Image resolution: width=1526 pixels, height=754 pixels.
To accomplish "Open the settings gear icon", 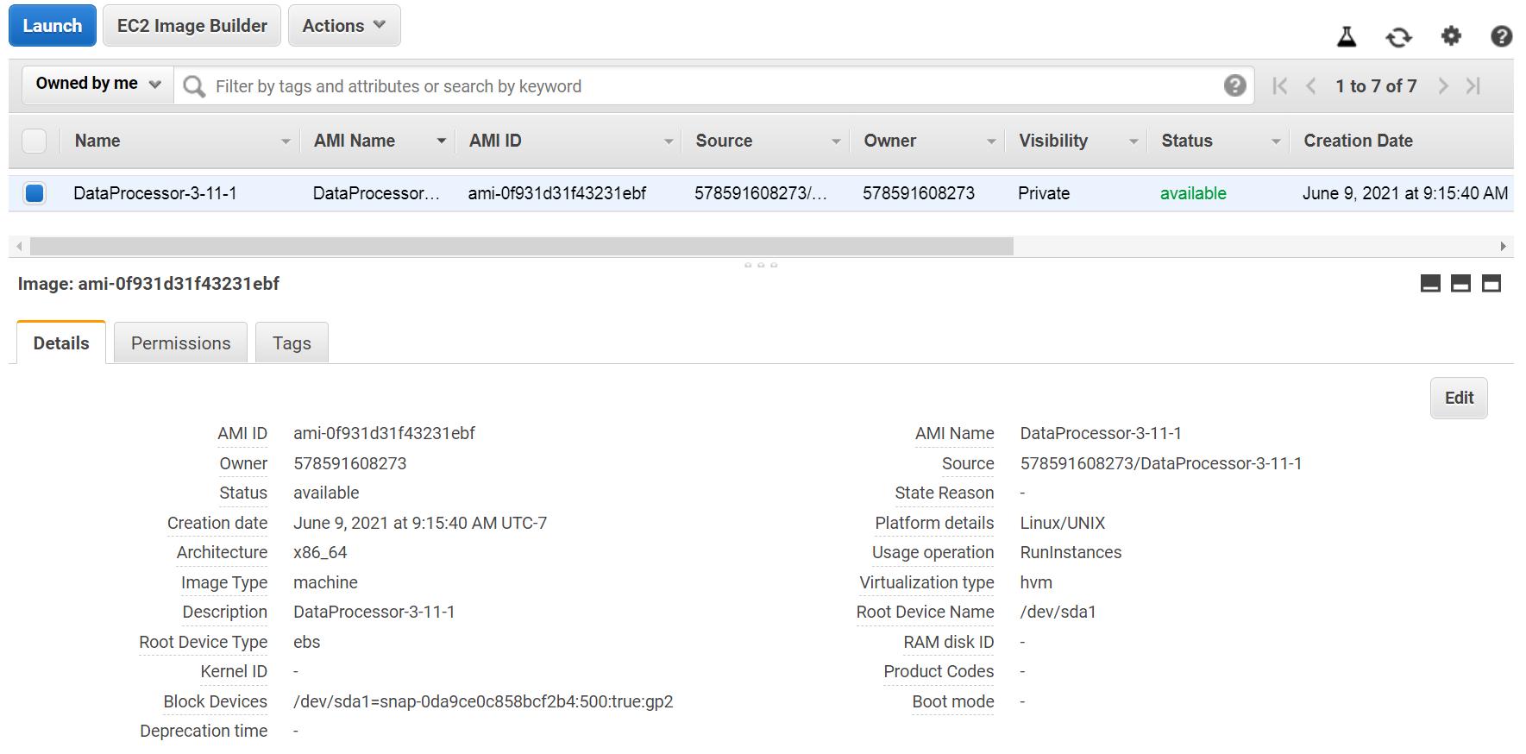I will (x=1451, y=35).
